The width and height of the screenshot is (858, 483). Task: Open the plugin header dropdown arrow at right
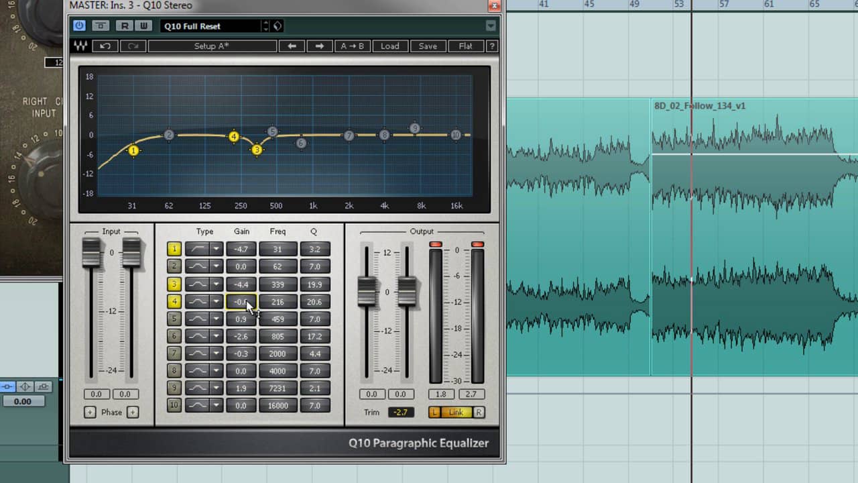pyautogui.click(x=491, y=26)
